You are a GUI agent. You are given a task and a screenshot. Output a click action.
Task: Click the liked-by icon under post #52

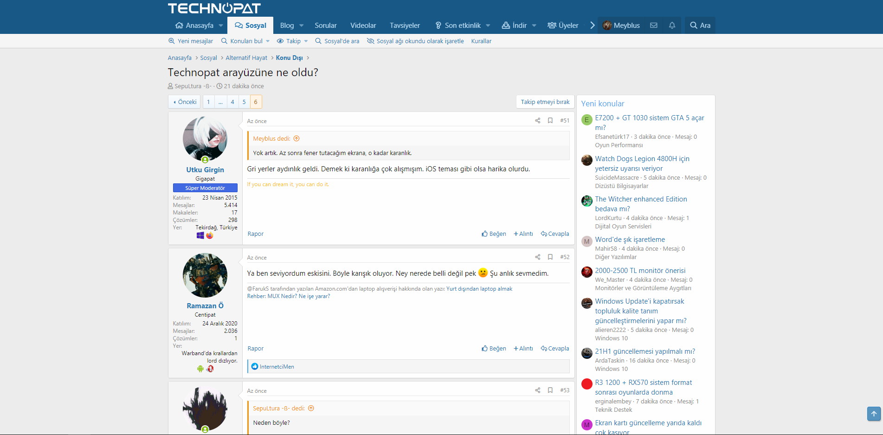(255, 367)
